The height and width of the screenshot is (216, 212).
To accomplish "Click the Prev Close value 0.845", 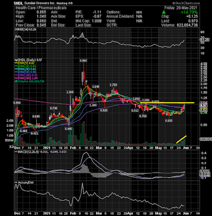I will point(41,25).
